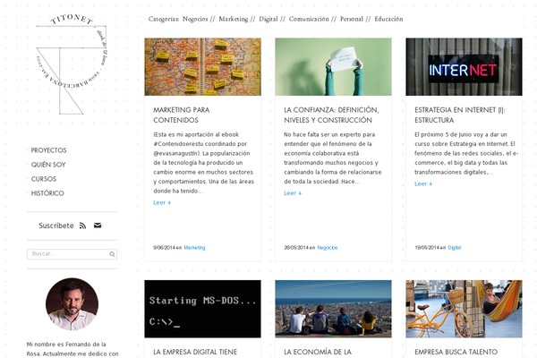Open La empresa digital tiene article title
The width and height of the screenshot is (537, 358).
click(195, 352)
